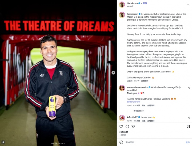Translate caption via 查看翻译 link
The image size is (192, 146).
click(x=145, y=81)
